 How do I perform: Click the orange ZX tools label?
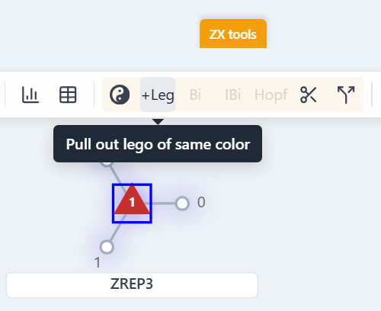(233, 34)
